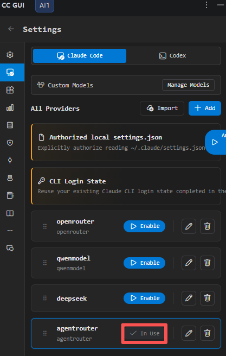Viewport: 226px width, 356px height.
Task: Click the back arrow beside Settings
Action: click(11, 29)
